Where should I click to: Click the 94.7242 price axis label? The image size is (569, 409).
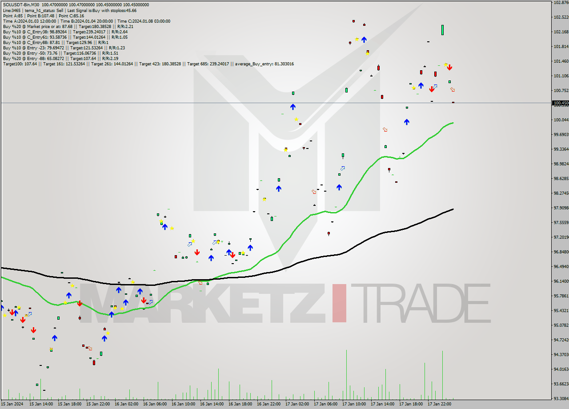click(561, 340)
